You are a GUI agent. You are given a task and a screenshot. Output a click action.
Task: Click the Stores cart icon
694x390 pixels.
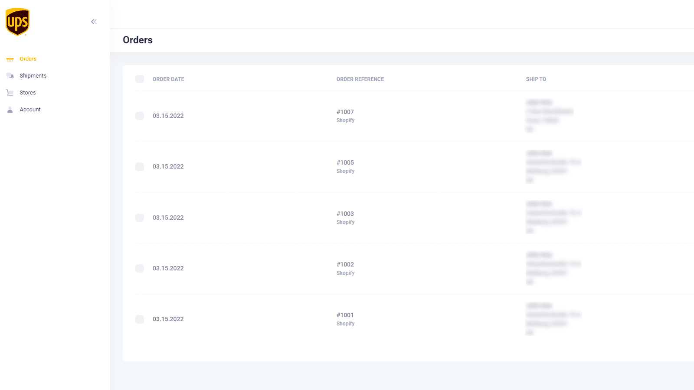(10, 93)
